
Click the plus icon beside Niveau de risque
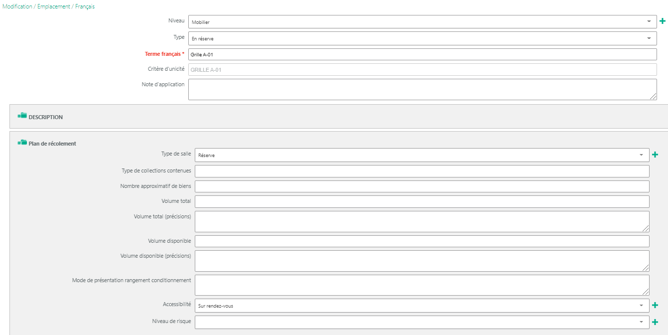point(655,323)
